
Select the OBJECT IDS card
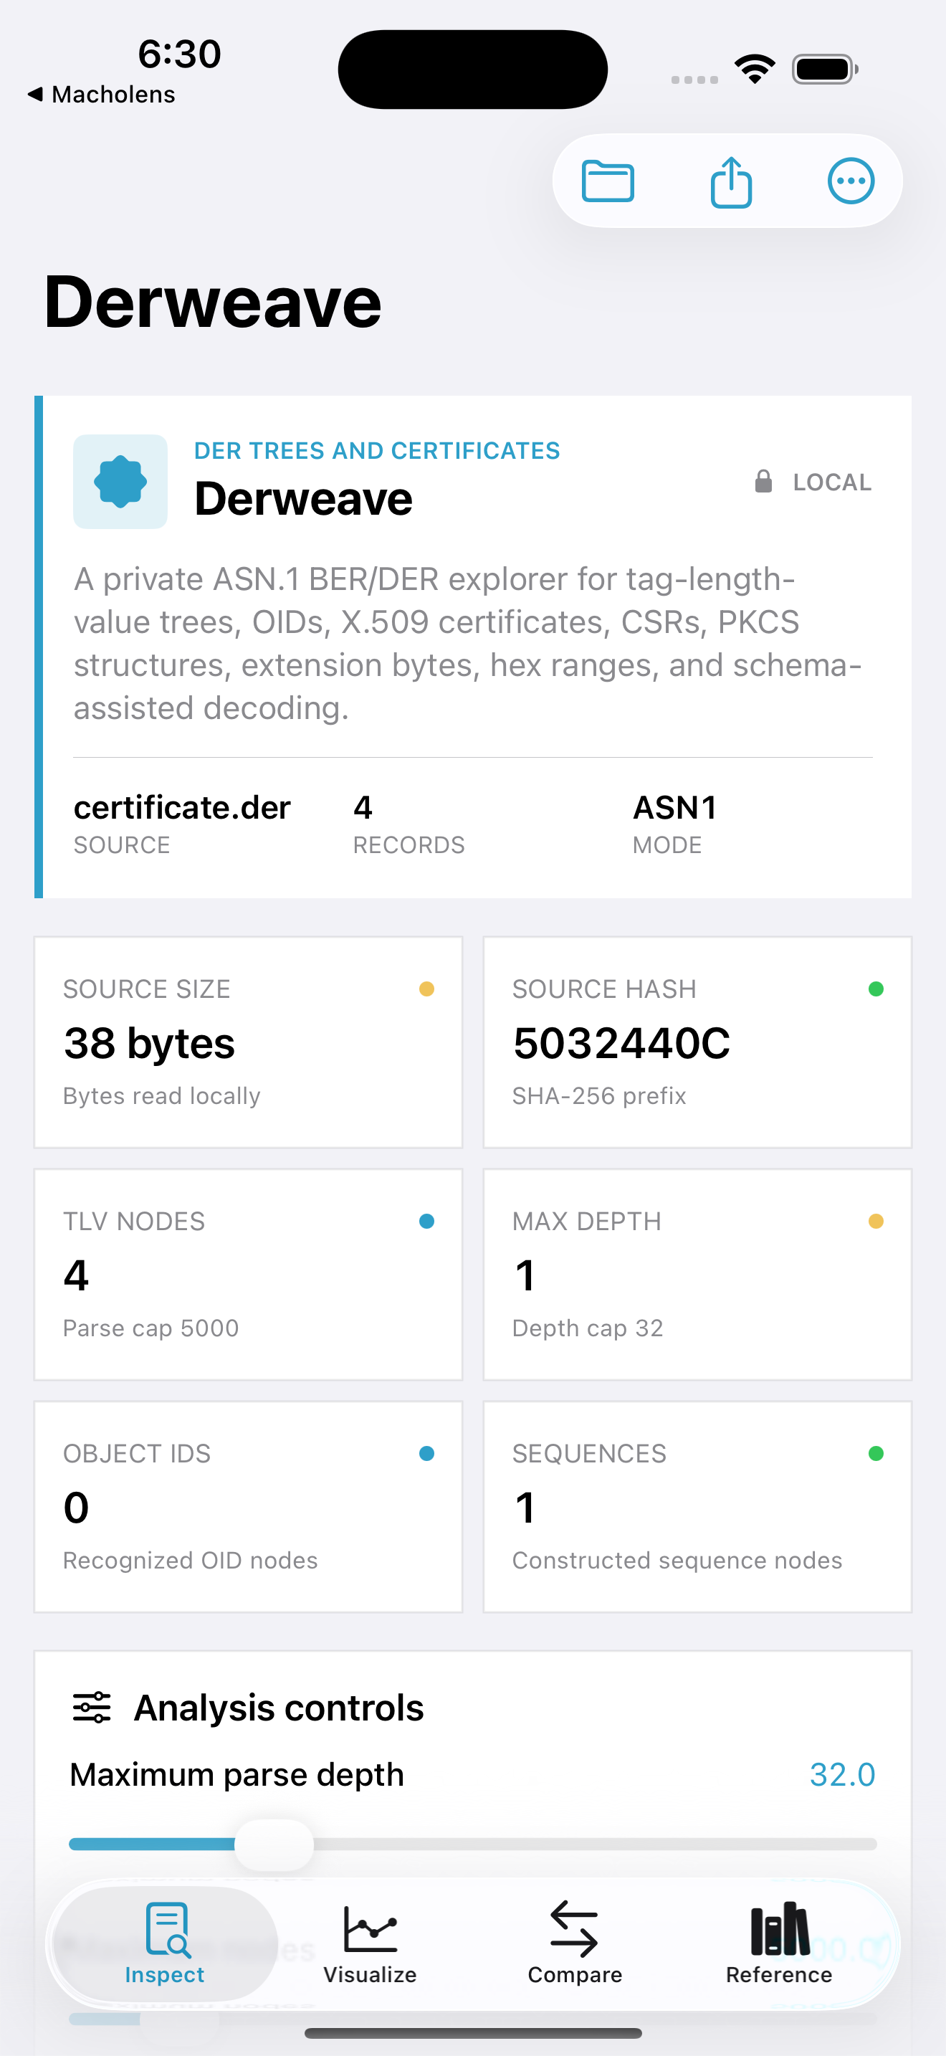point(248,1507)
